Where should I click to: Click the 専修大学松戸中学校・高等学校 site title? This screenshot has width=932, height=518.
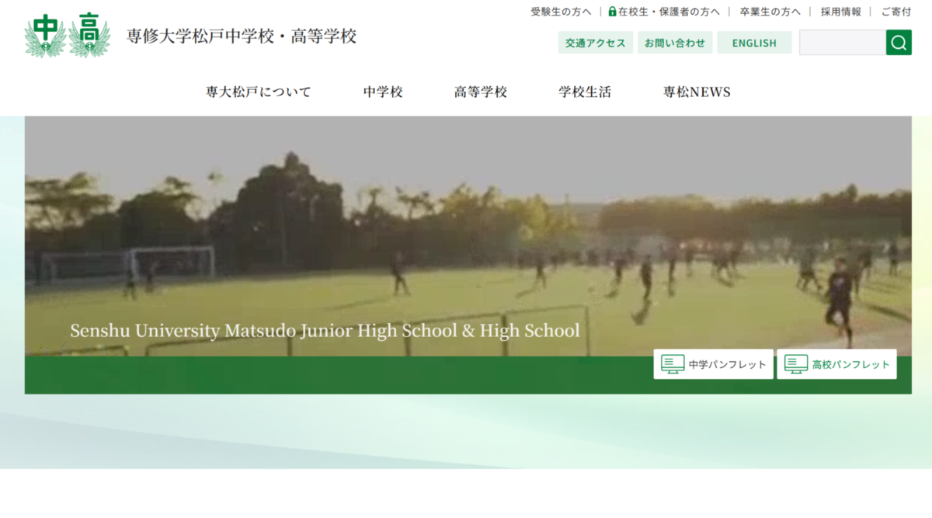(242, 37)
